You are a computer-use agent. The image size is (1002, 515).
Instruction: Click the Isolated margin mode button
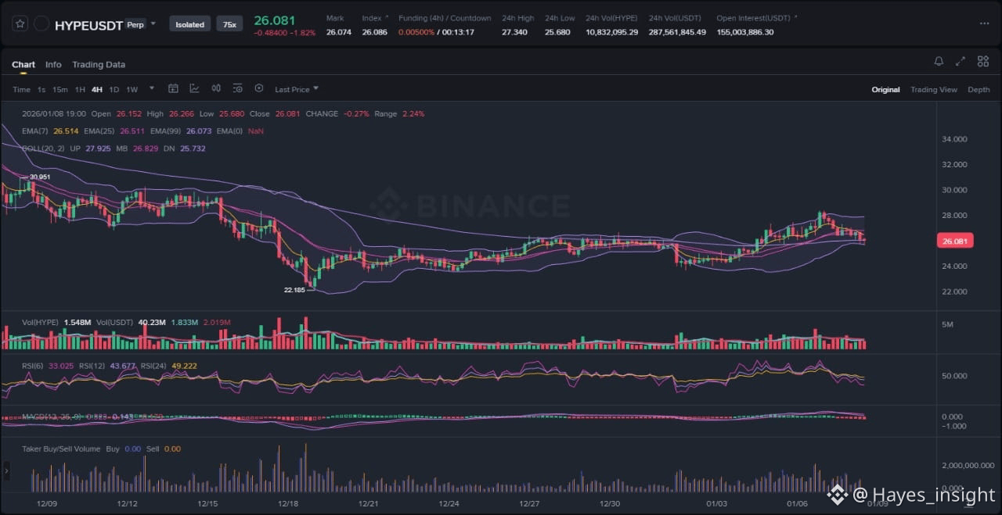[189, 24]
